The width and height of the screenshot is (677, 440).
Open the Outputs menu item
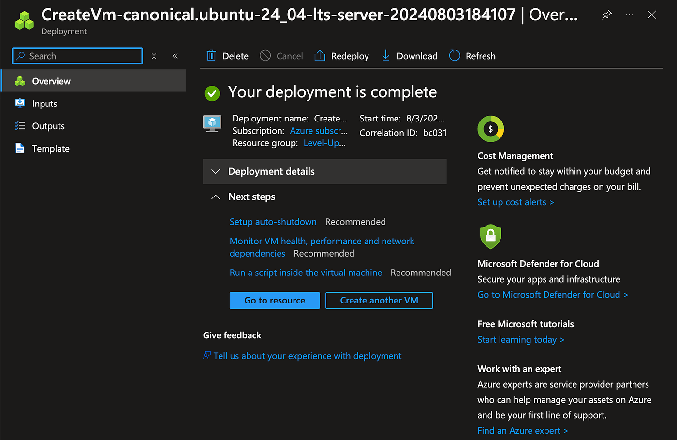tap(94, 126)
